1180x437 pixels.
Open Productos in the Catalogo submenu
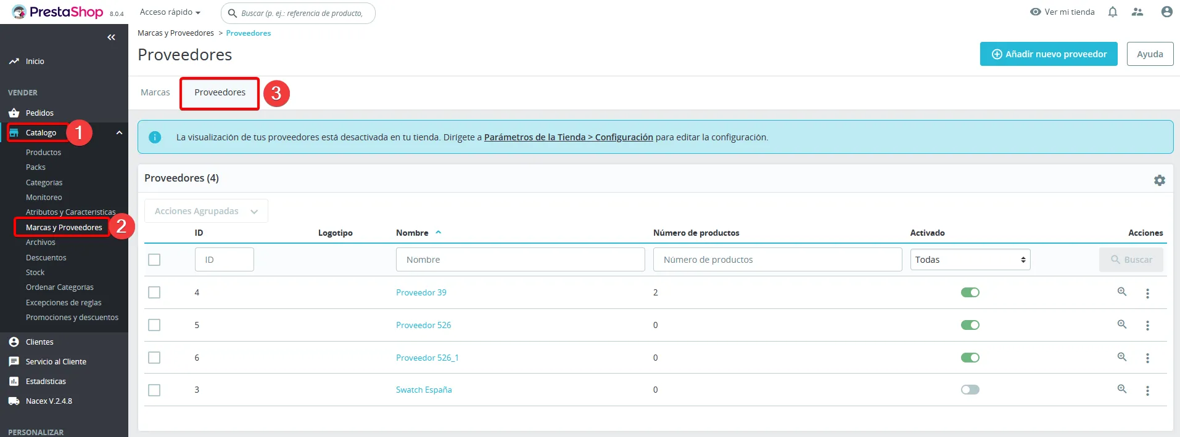tap(43, 153)
